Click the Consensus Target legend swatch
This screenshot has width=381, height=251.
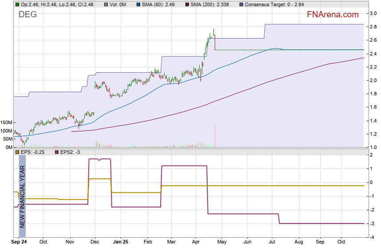tap(241, 4)
